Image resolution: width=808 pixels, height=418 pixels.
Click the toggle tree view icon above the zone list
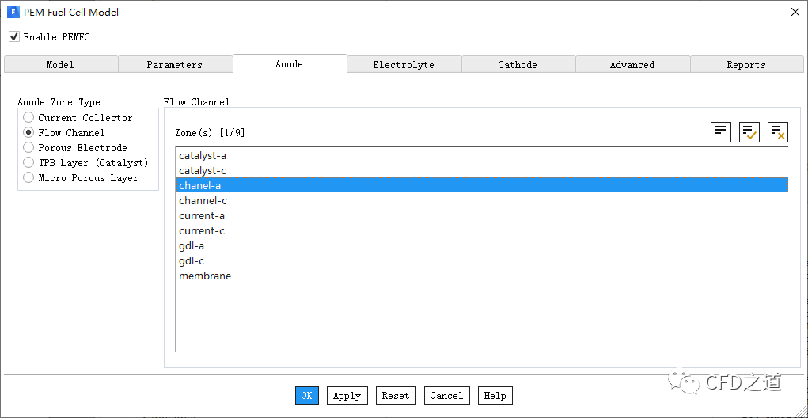(721, 132)
